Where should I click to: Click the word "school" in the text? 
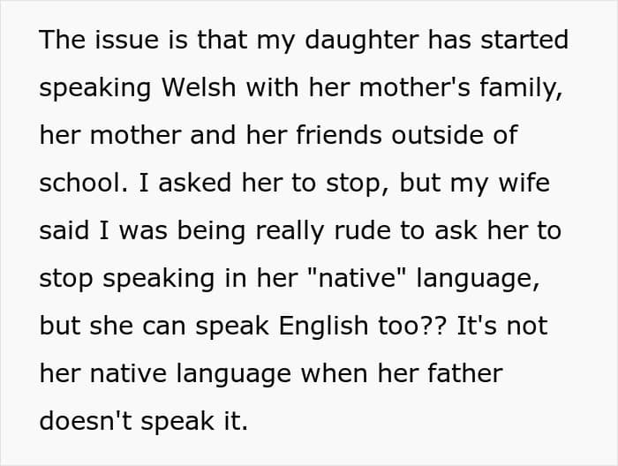pos(77,184)
